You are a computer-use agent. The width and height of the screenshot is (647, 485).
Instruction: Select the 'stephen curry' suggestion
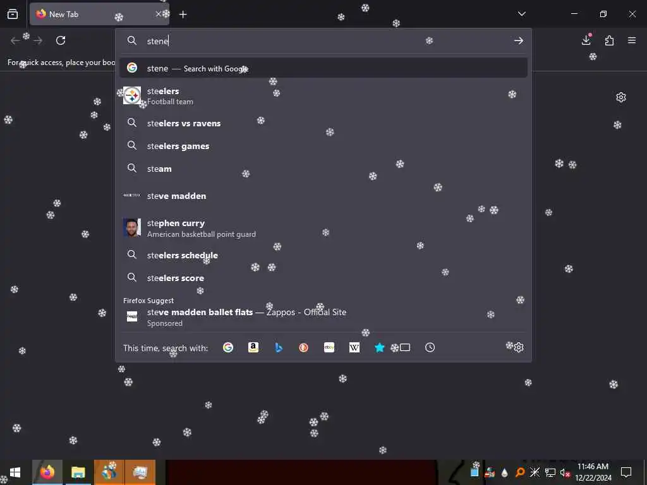[x=323, y=227]
